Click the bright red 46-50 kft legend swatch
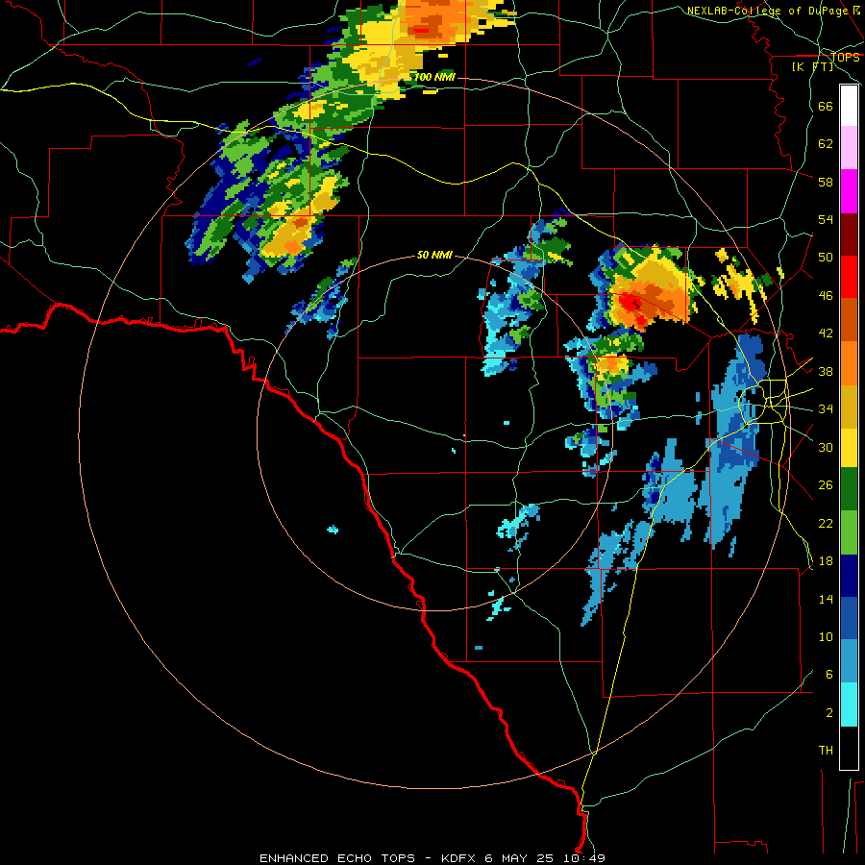 849,278
